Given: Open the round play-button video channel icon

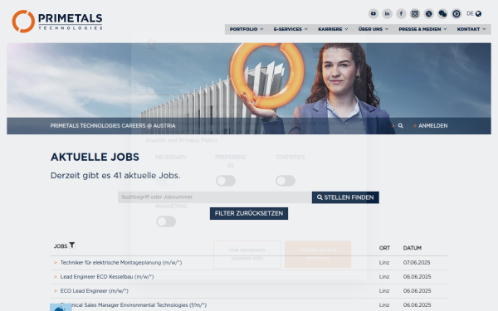Looking at the screenshot, I should [456, 13].
